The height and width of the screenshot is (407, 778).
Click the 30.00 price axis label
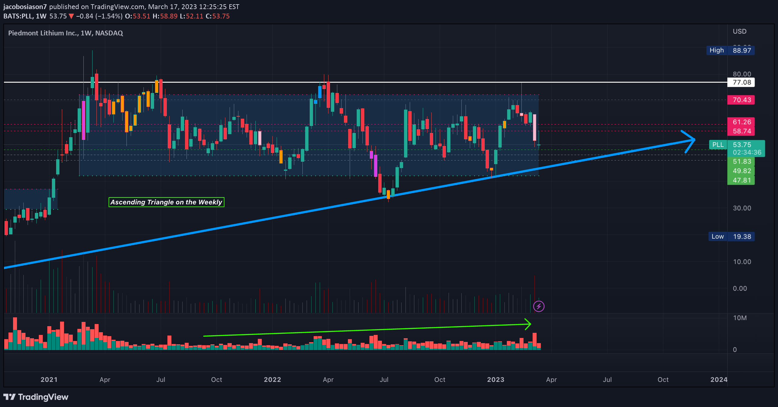pyautogui.click(x=742, y=208)
